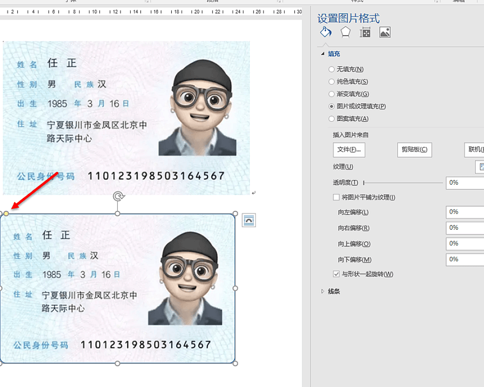Click the yellow corner adjustment handle
The height and width of the screenshot is (387, 484).
(6, 213)
